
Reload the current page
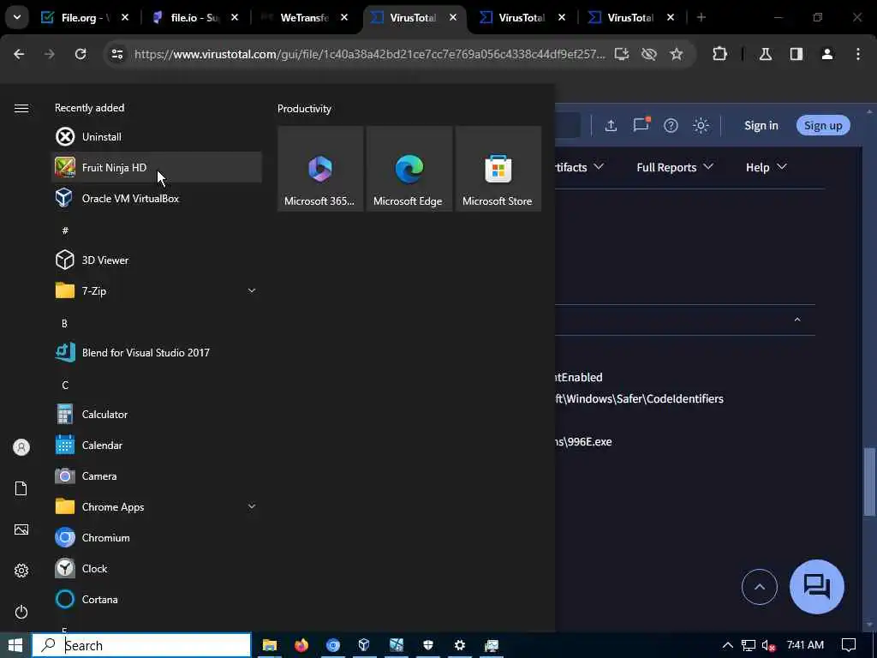[x=81, y=54]
